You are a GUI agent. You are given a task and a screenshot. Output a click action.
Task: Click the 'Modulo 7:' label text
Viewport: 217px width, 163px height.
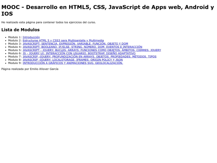15,57
